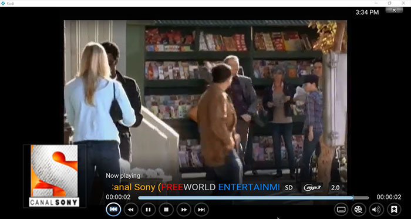Click the 2.0 audio channels badge

coord(335,187)
